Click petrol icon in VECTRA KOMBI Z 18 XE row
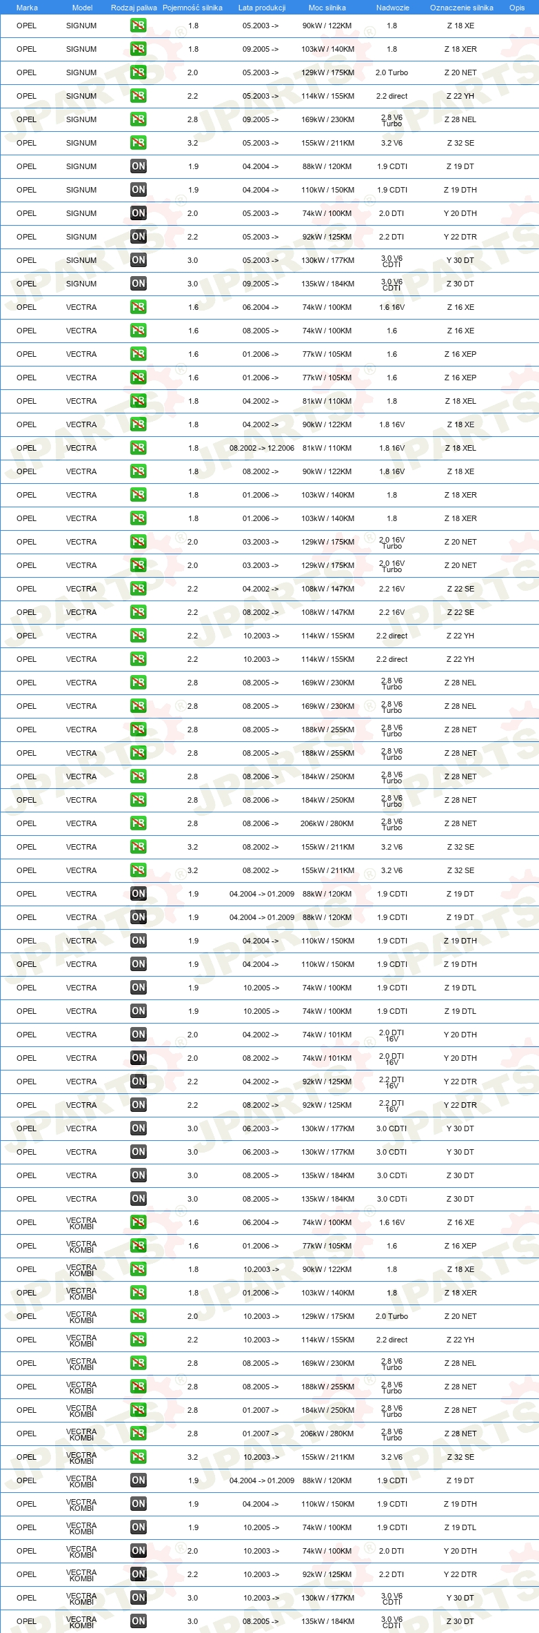 click(x=139, y=1269)
